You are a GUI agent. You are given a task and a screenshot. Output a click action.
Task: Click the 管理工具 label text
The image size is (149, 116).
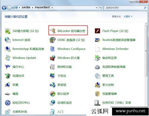click(108, 76)
